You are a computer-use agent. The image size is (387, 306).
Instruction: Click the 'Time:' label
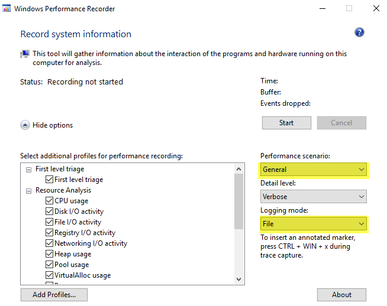click(x=269, y=81)
